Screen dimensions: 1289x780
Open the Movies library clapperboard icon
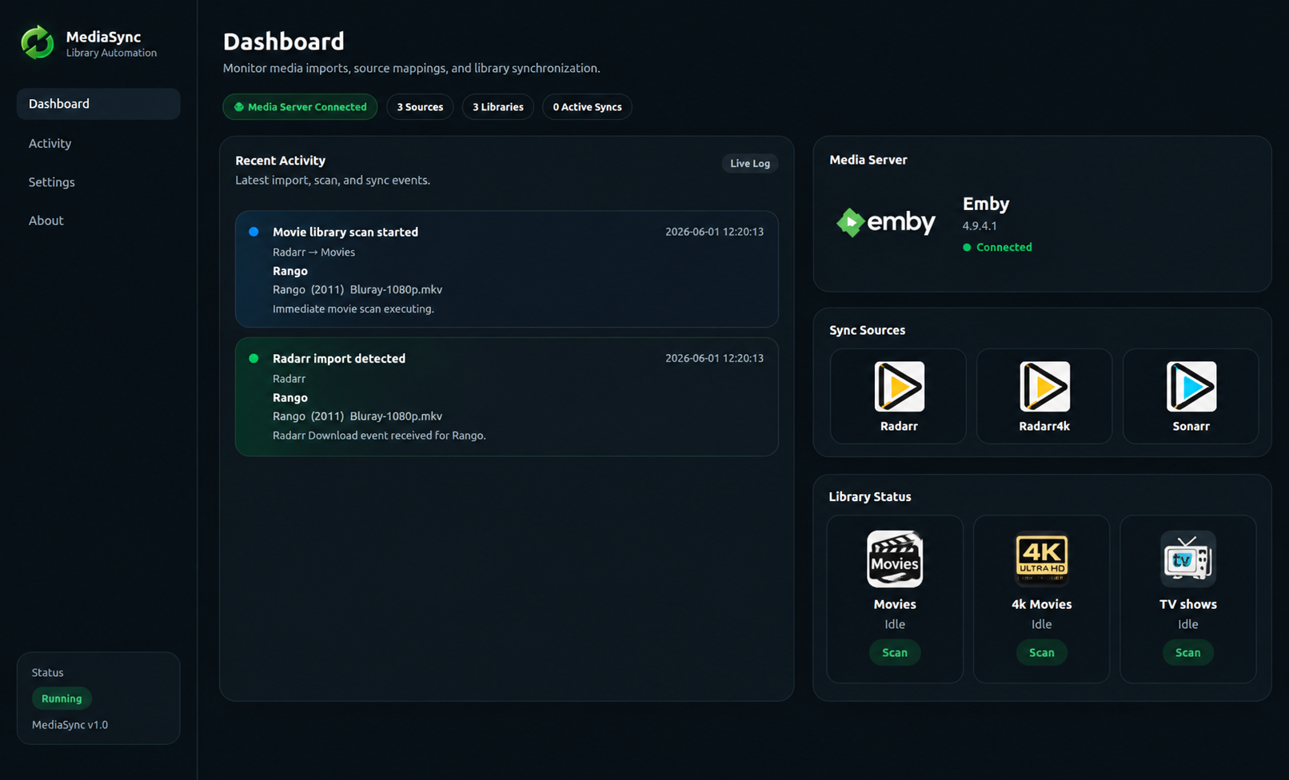(895, 559)
